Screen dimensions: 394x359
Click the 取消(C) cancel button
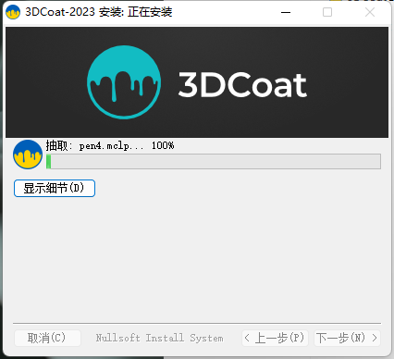point(47,338)
